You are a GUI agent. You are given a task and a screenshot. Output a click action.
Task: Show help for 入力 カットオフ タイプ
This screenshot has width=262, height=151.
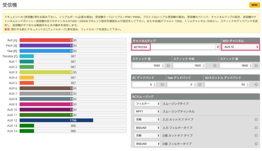point(256,119)
